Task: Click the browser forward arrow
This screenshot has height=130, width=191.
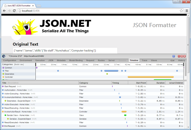Action: point(9,11)
